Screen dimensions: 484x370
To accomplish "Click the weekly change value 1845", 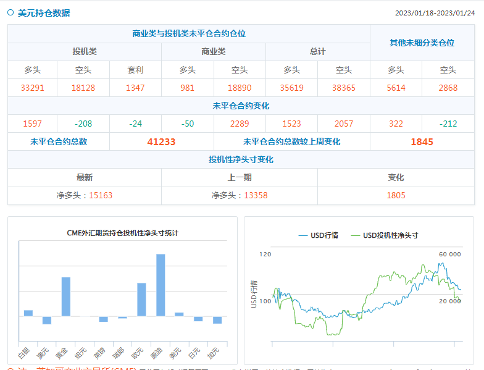I will (x=422, y=141).
